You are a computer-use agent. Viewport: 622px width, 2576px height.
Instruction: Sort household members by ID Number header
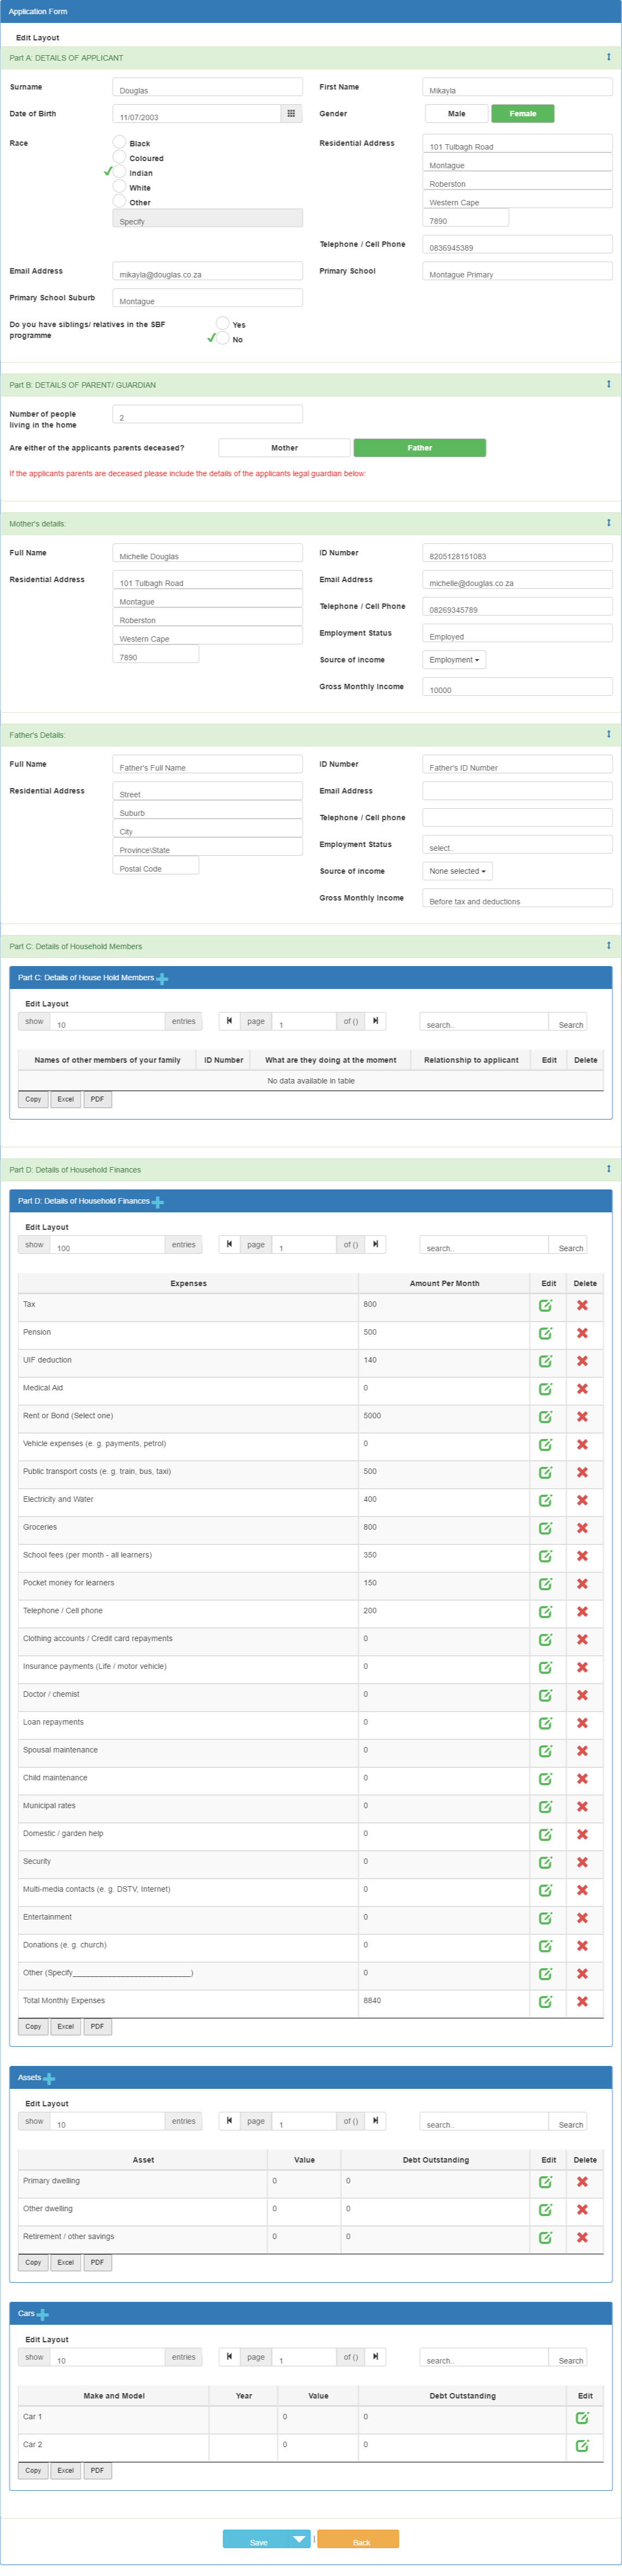click(x=224, y=1060)
